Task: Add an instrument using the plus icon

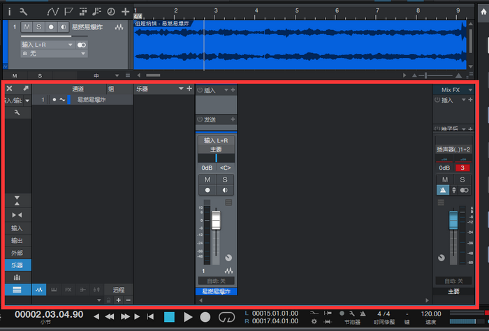Action: 189,89
